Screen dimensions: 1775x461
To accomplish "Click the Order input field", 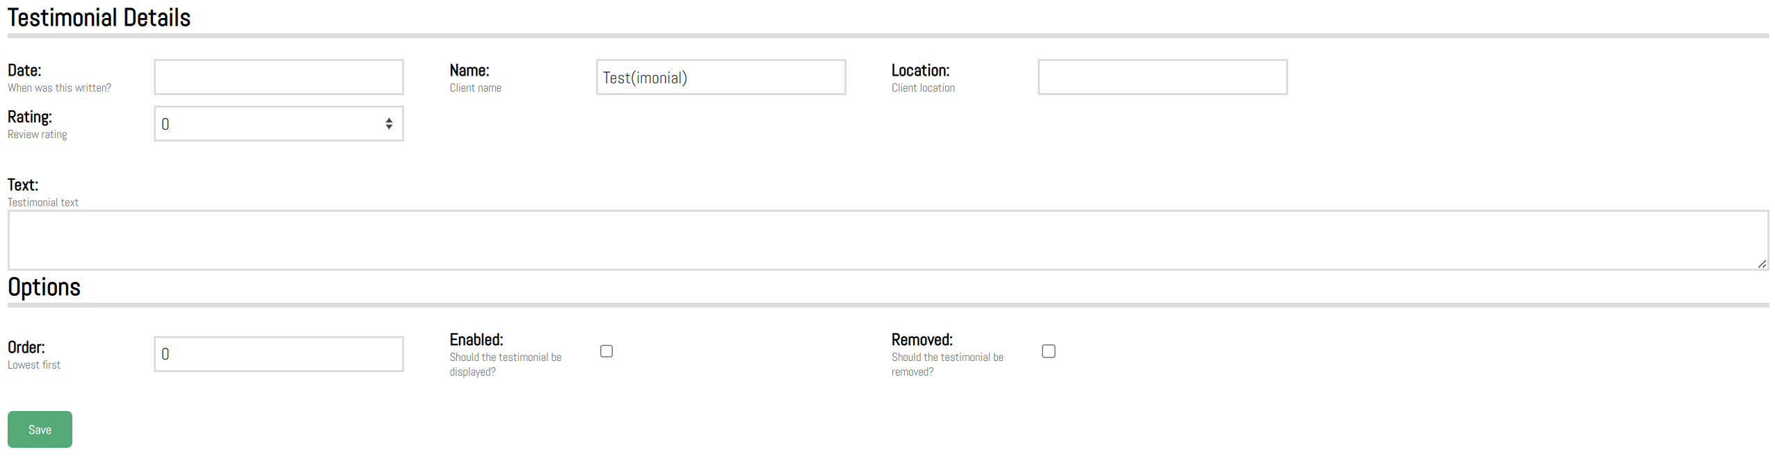I will [x=278, y=354].
